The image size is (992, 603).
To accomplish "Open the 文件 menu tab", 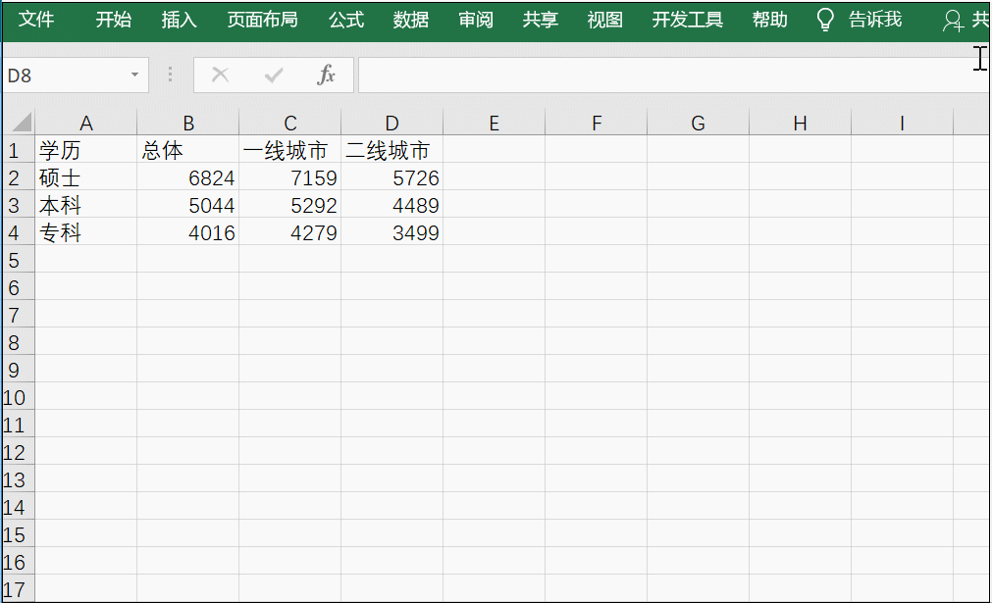I will (x=37, y=20).
